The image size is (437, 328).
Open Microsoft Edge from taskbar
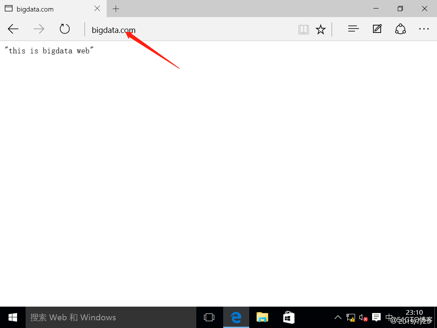pyautogui.click(x=236, y=317)
